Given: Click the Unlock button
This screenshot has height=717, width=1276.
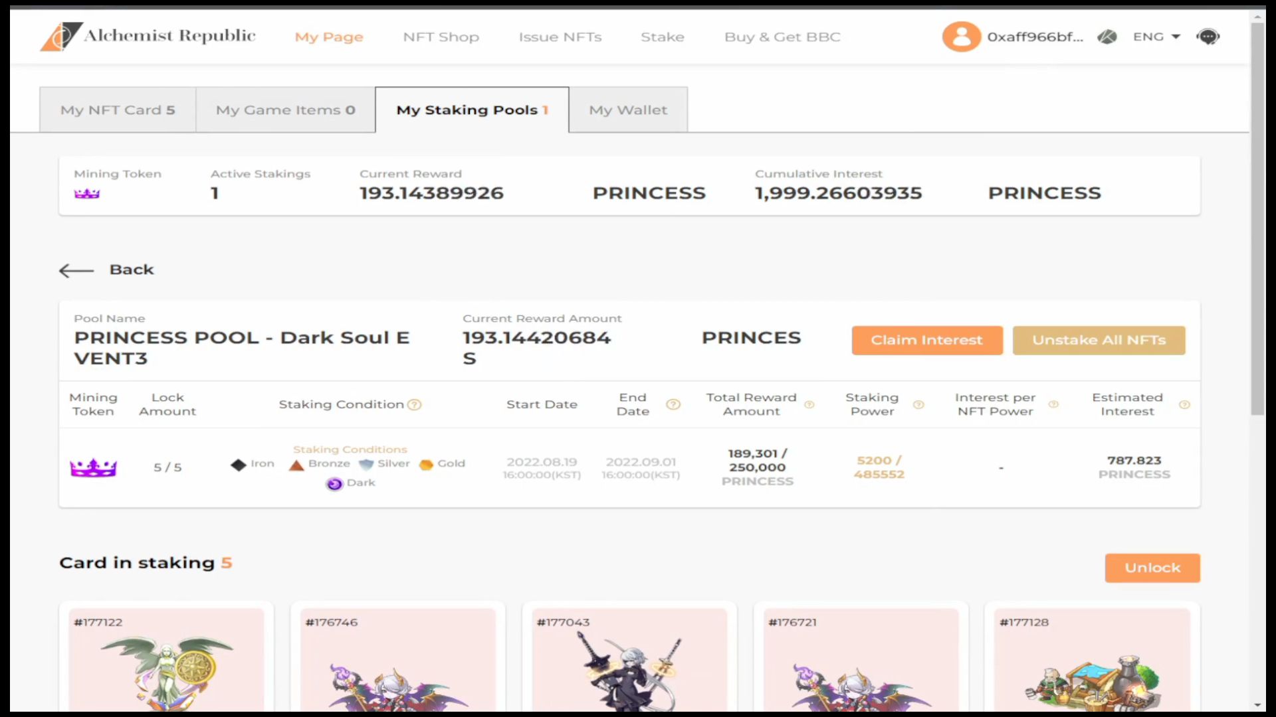Looking at the screenshot, I should click(1152, 568).
